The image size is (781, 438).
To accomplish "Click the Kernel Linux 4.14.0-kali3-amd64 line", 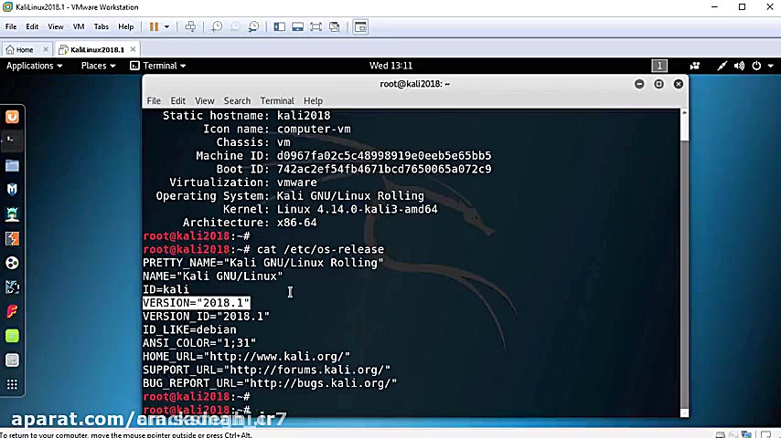I will coord(330,209).
